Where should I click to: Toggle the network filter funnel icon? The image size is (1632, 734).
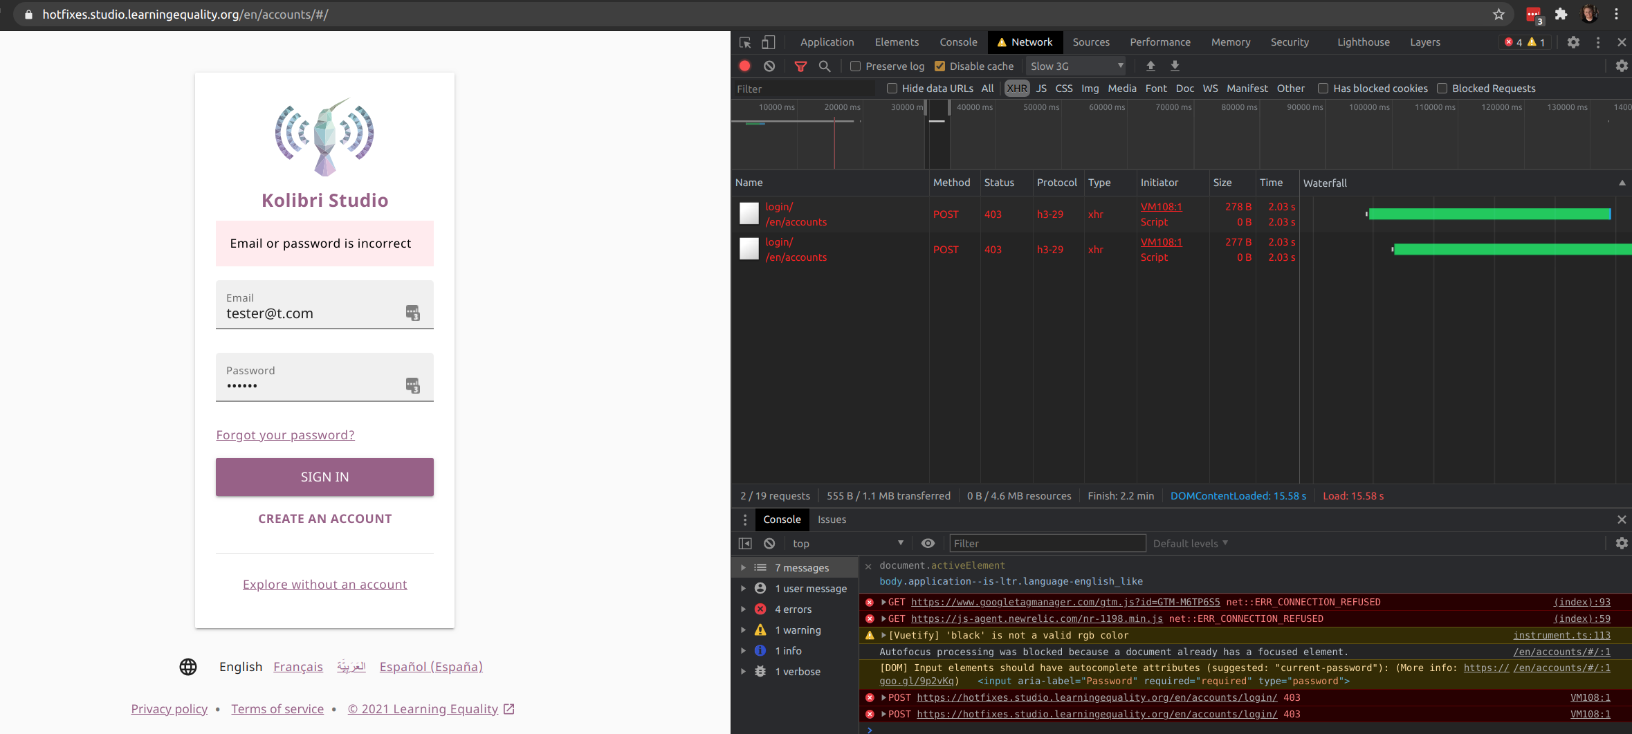pos(800,66)
